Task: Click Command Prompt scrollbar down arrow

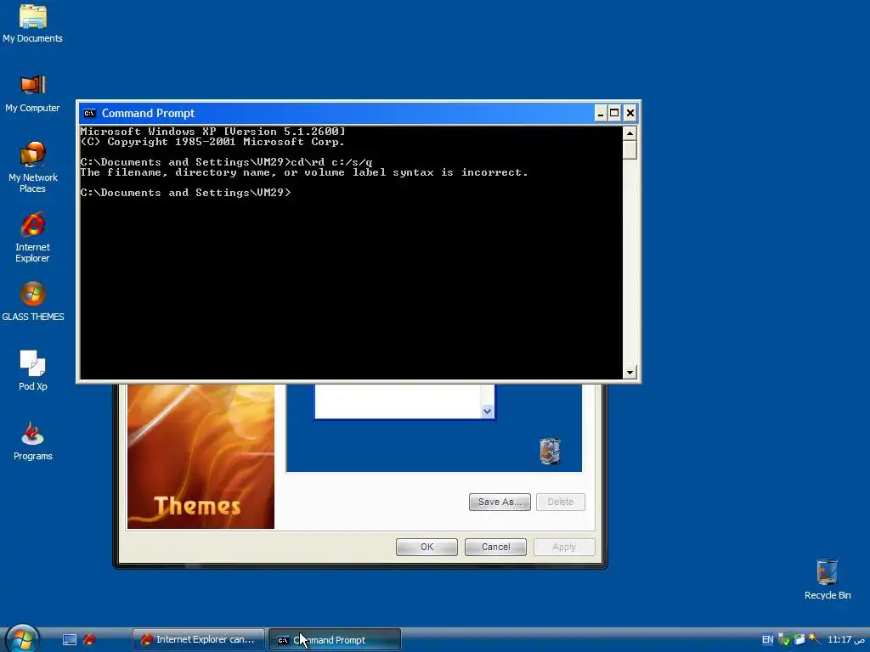Action: (x=630, y=373)
